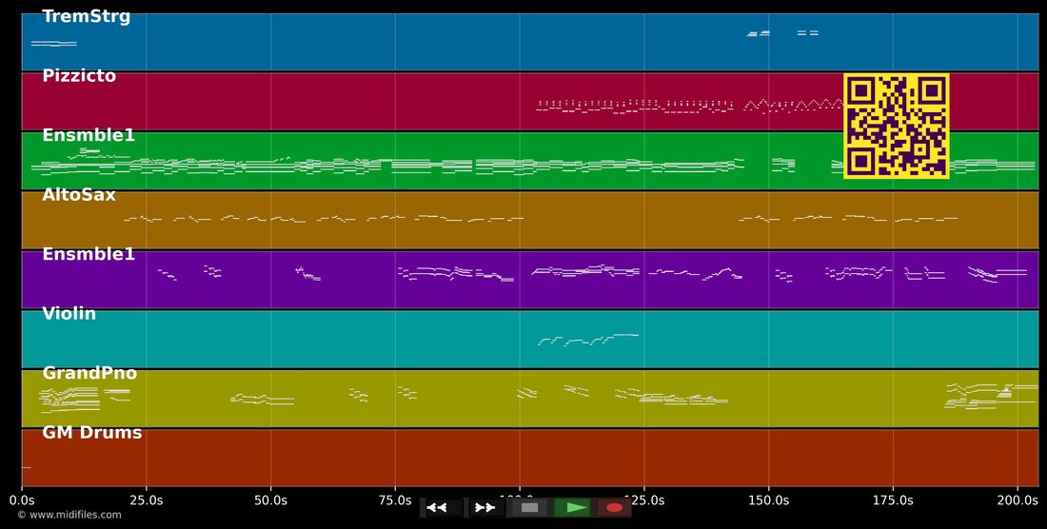Click the Violin track note sequence
Screen dimensions: 1047x529
click(x=588, y=340)
